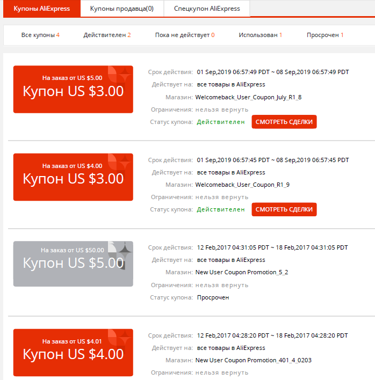Show Просрочен 1 coupons
This screenshot has width=375, height=380.
click(x=325, y=35)
